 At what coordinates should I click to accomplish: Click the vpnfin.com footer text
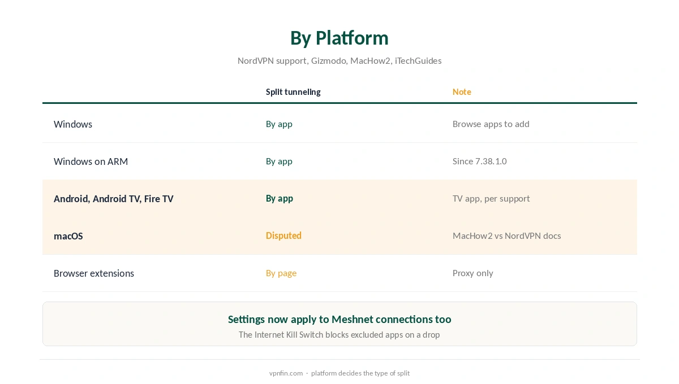339,373
